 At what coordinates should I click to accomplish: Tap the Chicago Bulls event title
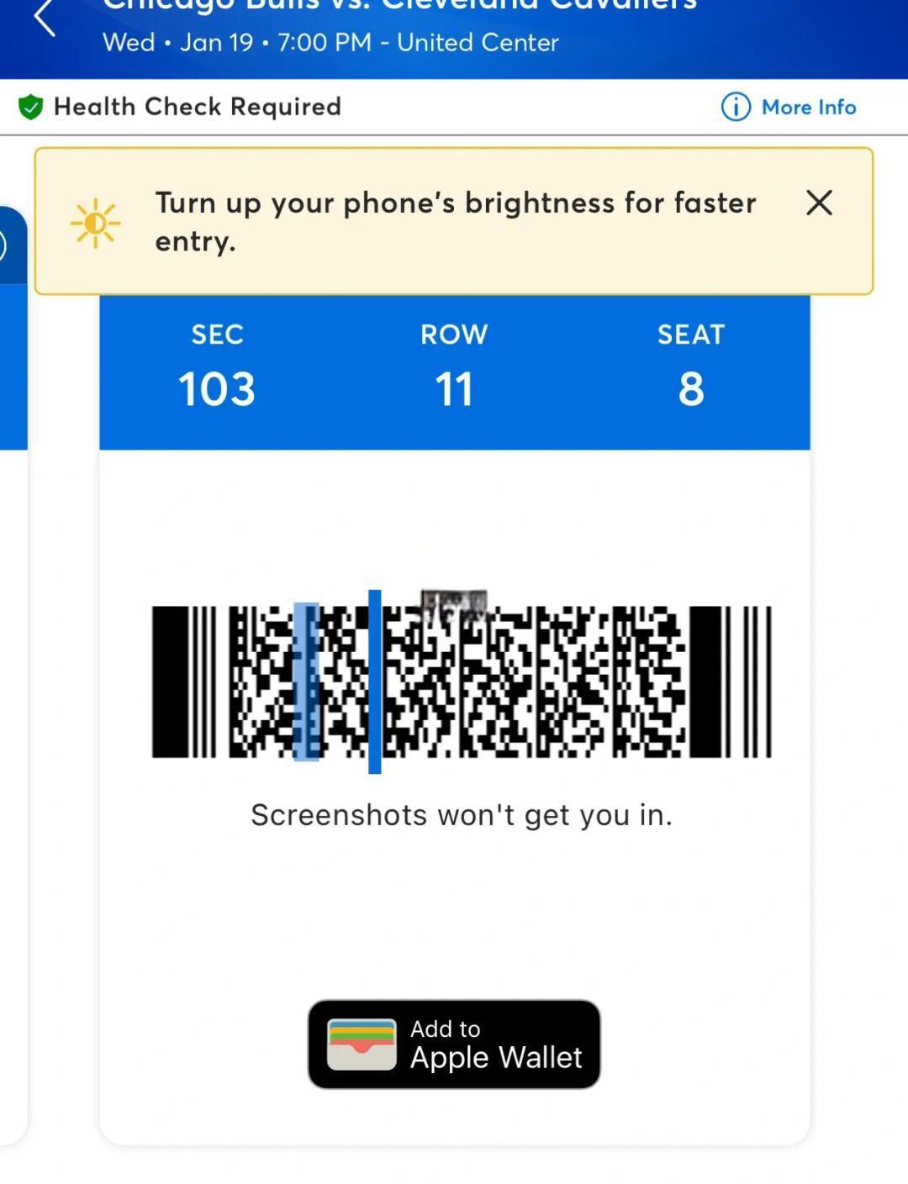pyautogui.click(x=400, y=5)
